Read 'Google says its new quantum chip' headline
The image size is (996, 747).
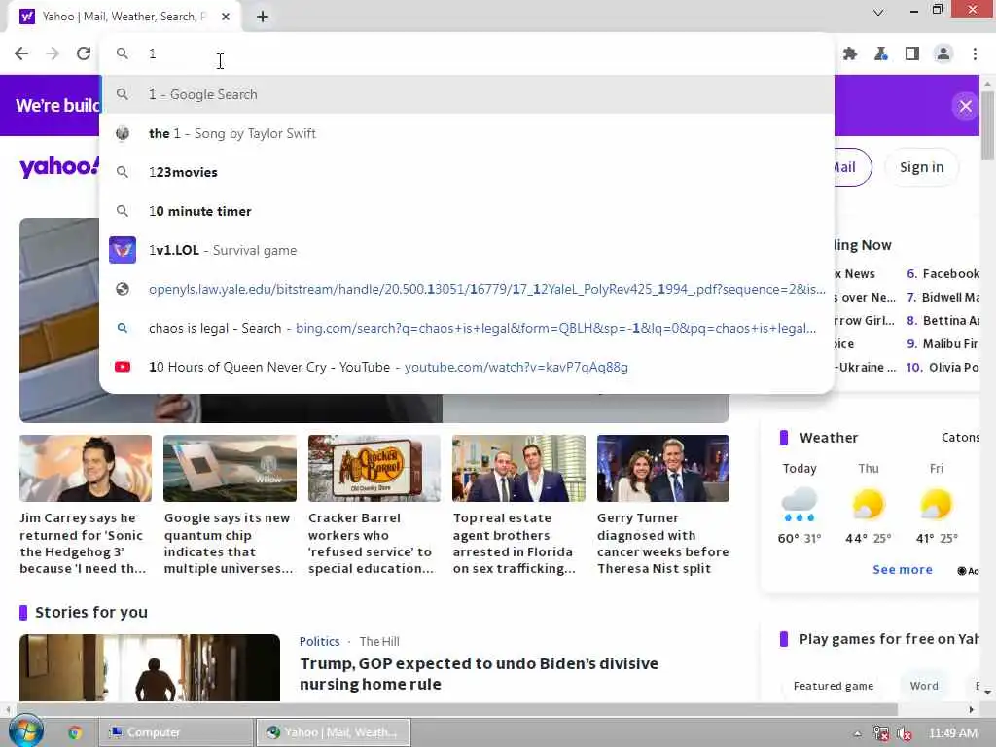coord(229,543)
